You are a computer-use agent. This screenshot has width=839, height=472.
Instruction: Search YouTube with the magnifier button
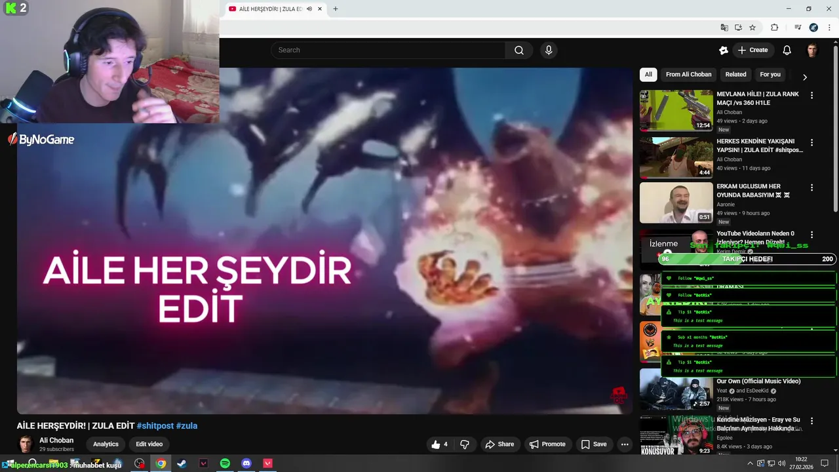(x=519, y=50)
